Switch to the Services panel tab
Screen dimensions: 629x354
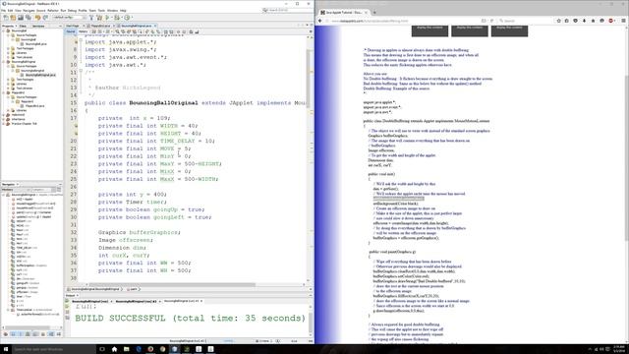[x=38, y=27]
